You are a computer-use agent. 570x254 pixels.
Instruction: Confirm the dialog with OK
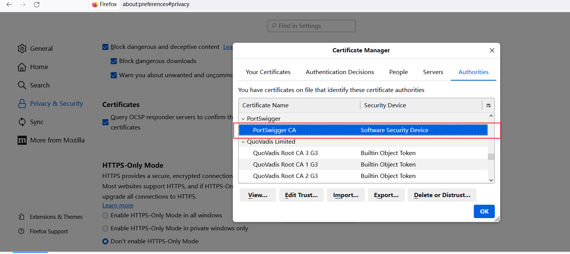484,212
